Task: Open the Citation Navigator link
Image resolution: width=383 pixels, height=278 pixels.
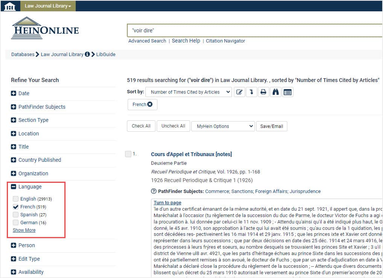Action: pyautogui.click(x=226, y=41)
